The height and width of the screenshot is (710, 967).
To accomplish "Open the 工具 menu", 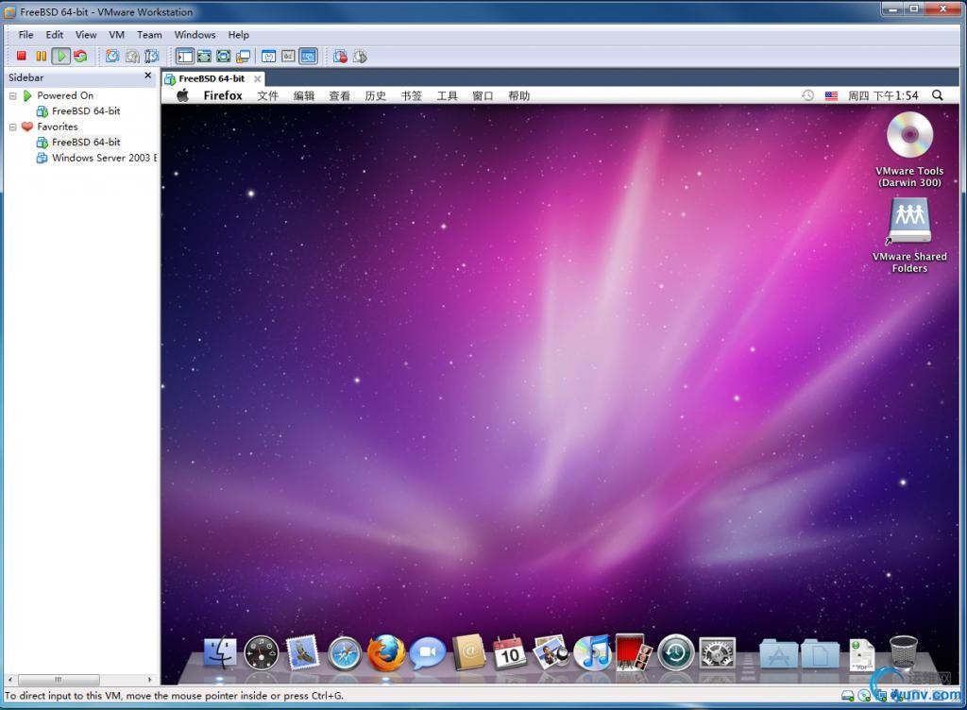I will pyautogui.click(x=447, y=95).
